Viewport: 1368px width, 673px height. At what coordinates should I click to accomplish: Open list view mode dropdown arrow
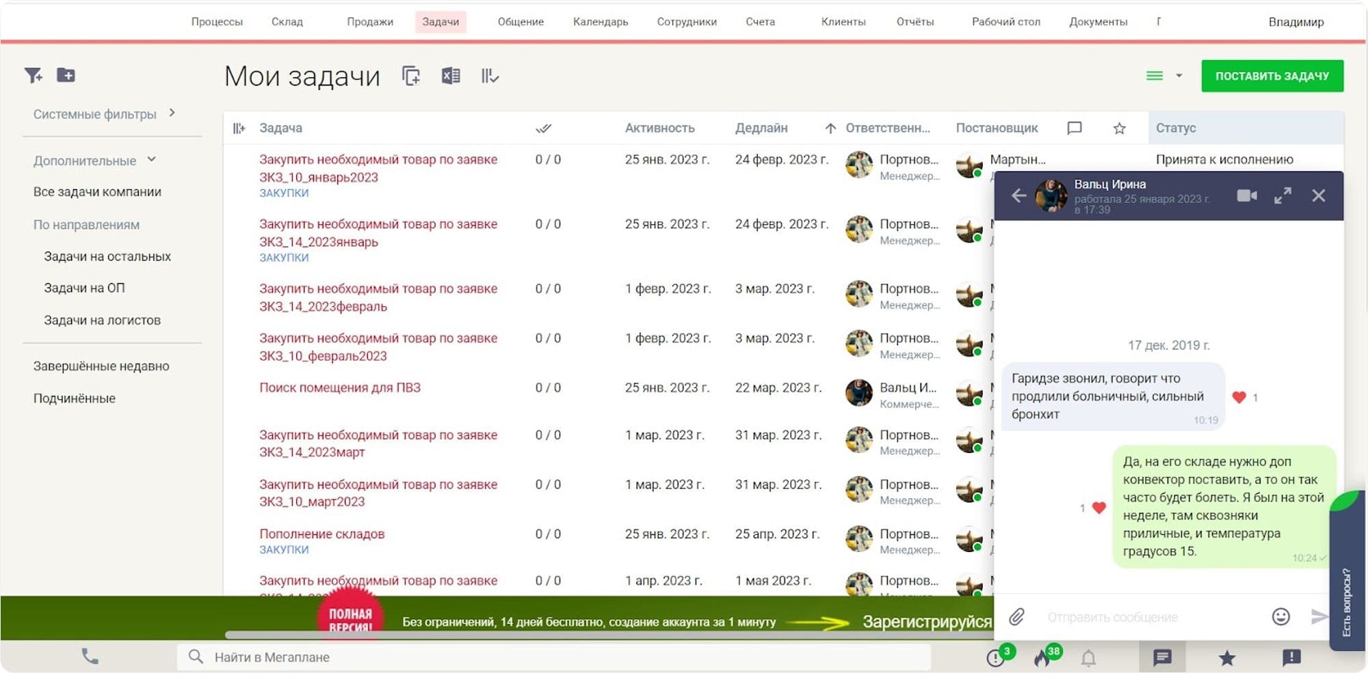pyautogui.click(x=1179, y=76)
